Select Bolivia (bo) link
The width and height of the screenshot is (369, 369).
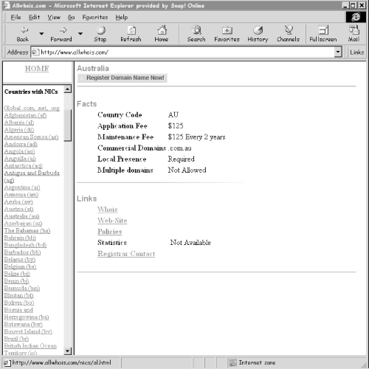coord(19,303)
